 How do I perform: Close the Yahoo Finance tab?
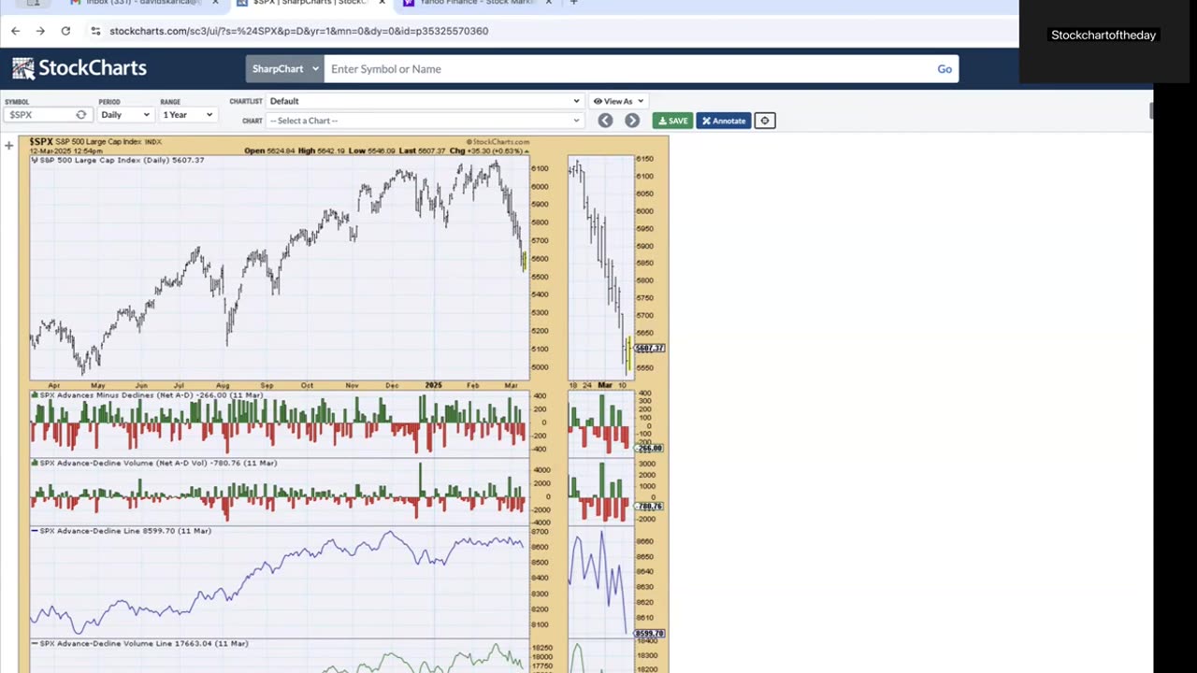(548, 3)
